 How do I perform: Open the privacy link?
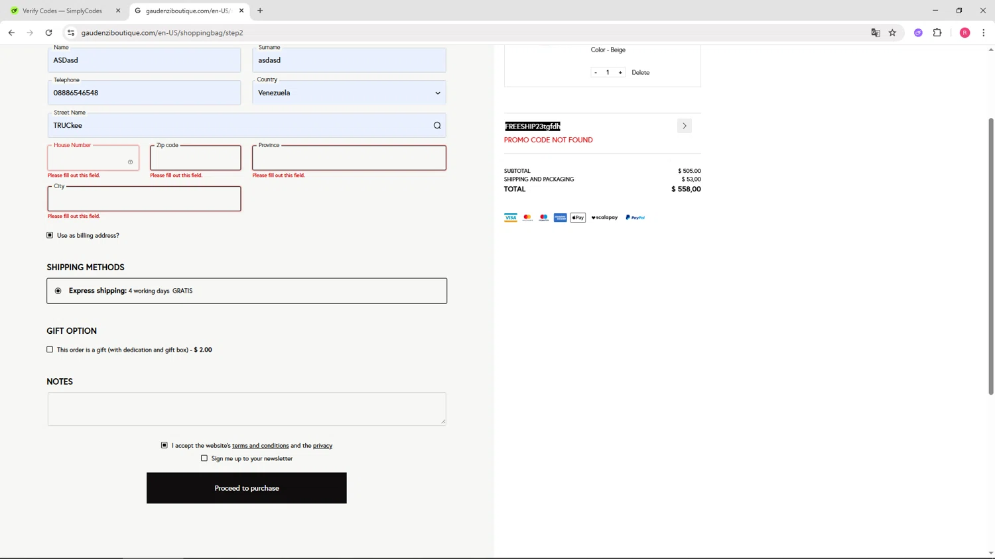tap(323, 446)
